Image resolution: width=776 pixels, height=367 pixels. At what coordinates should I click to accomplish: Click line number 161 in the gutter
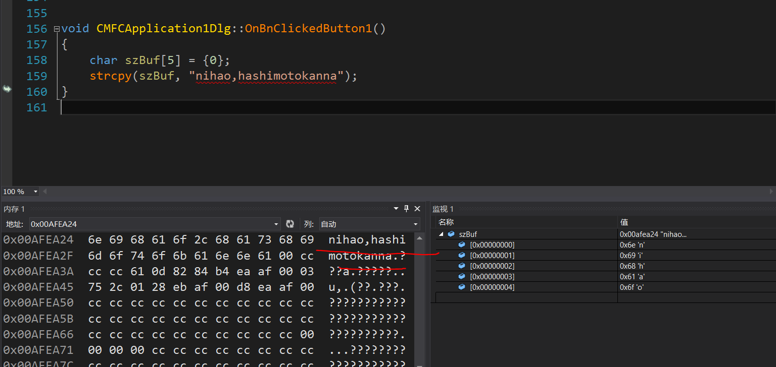(x=37, y=107)
